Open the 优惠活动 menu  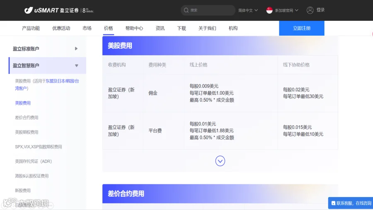click(x=61, y=28)
